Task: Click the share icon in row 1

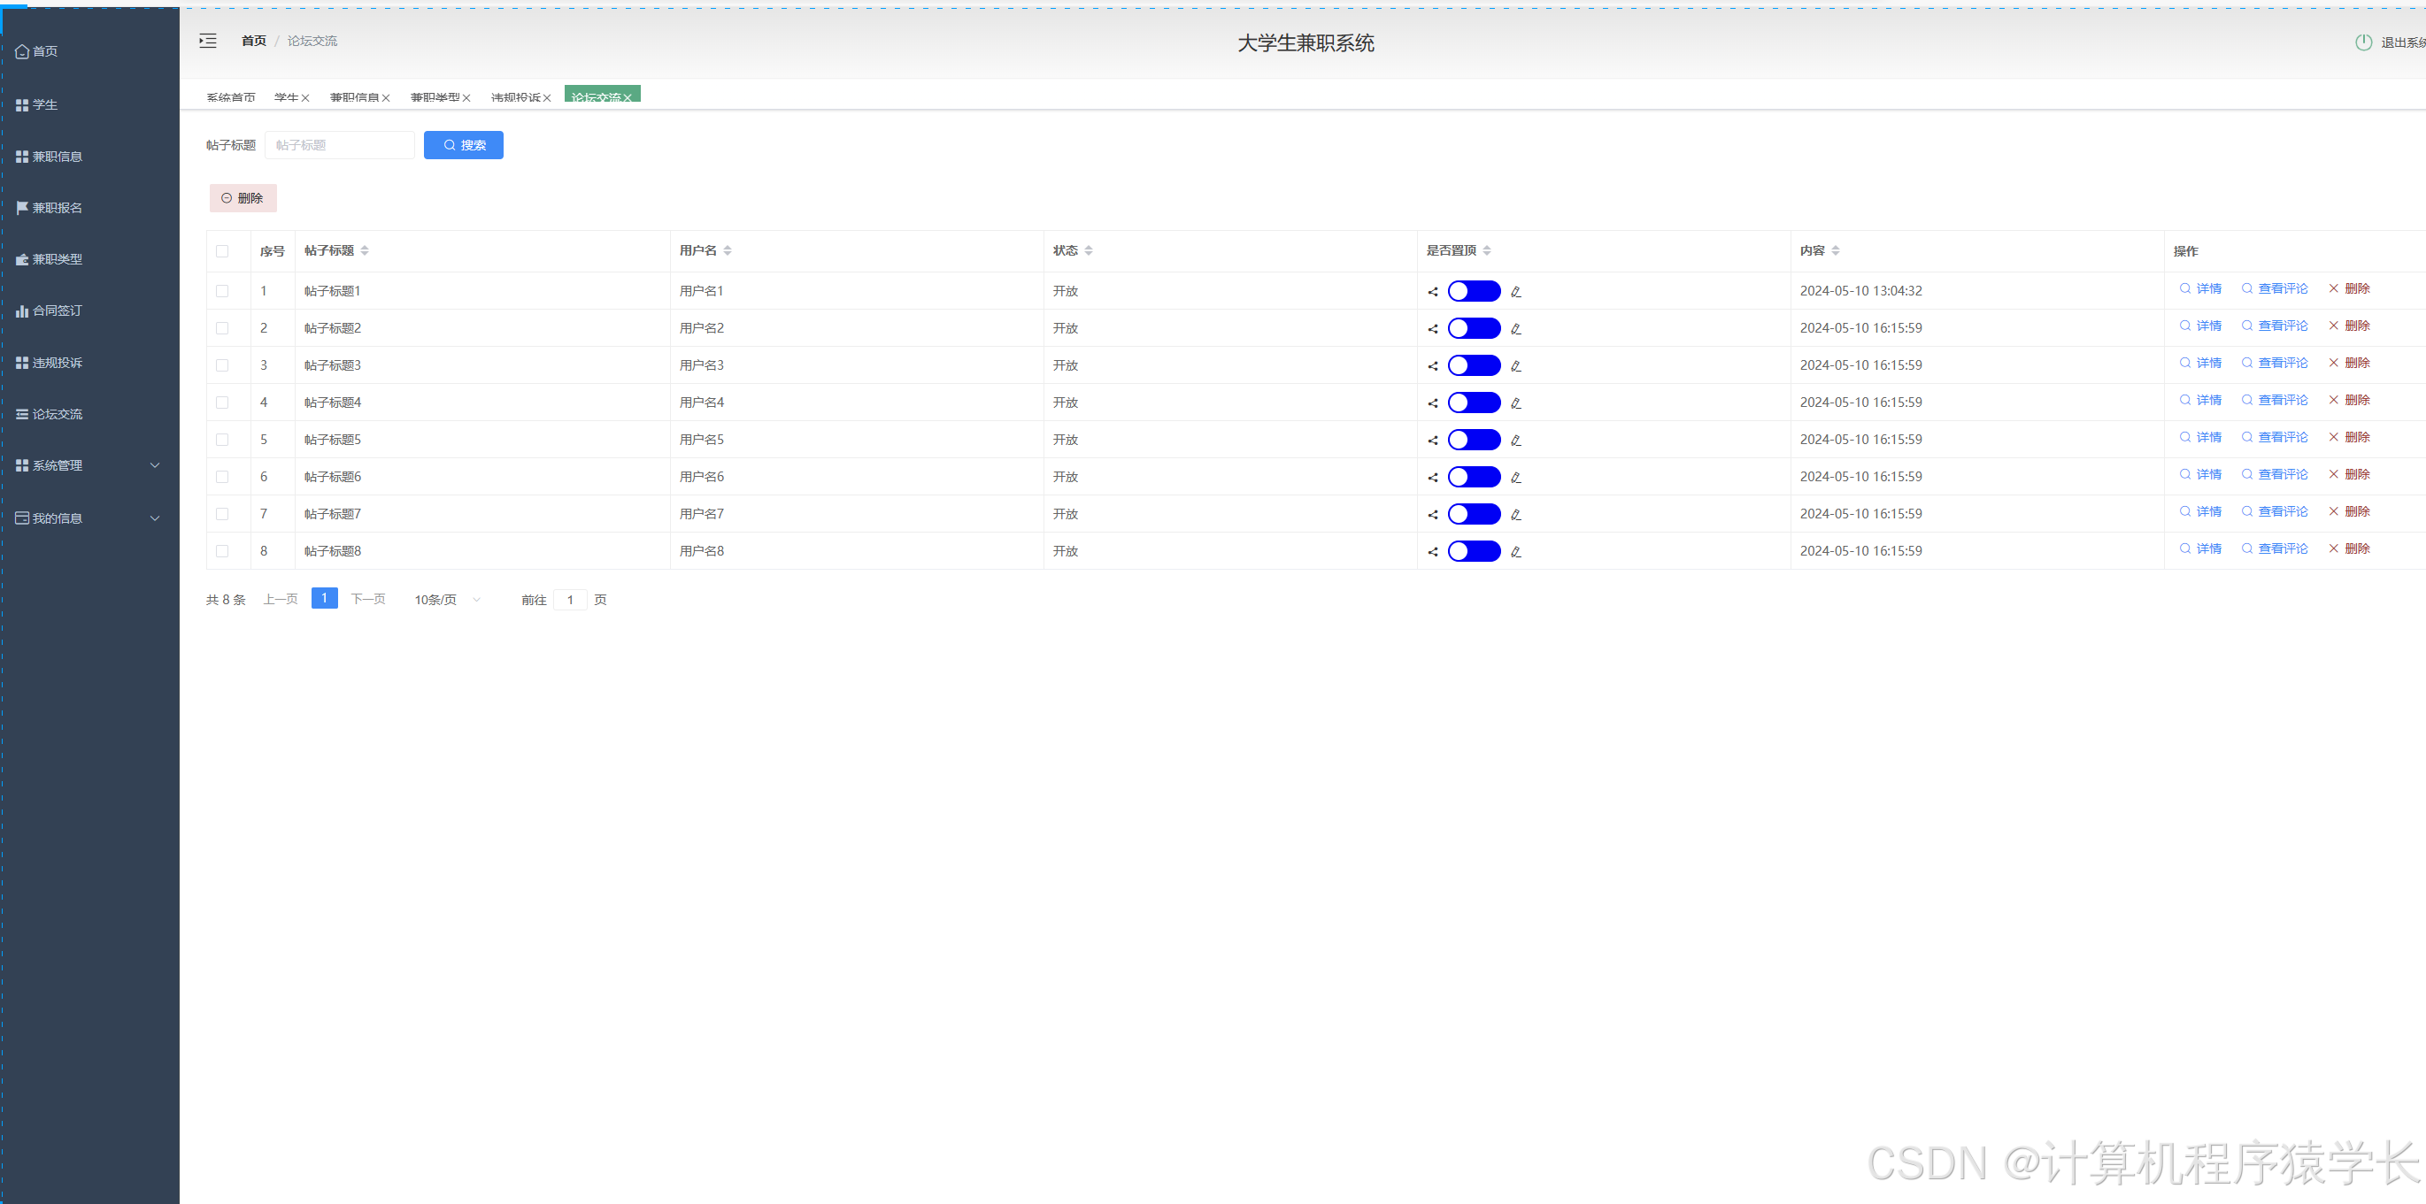Action: (1432, 292)
